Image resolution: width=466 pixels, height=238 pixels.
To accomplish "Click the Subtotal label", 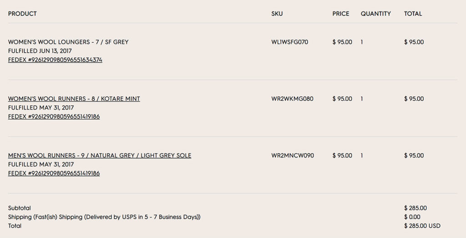I will point(19,208).
